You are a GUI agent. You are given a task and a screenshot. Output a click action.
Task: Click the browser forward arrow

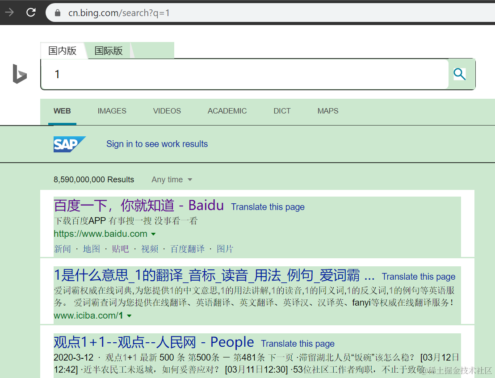[9, 13]
